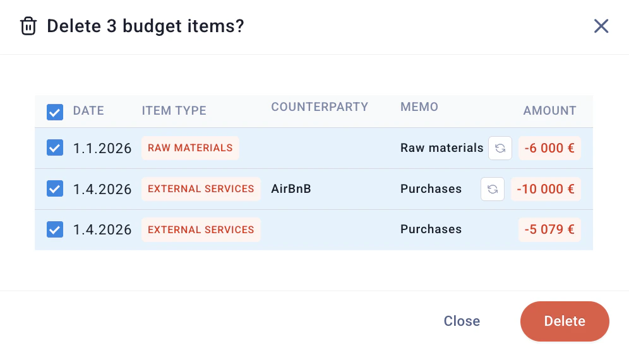Image resolution: width=629 pixels, height=363 pixels.
Task: Click the DATE column header
Action: tap(88, 111)
